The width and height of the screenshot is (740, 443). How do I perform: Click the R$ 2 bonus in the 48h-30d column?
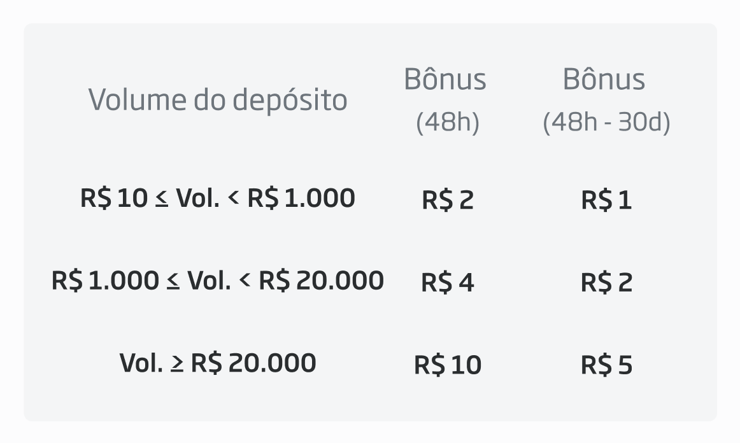[606, 283]
